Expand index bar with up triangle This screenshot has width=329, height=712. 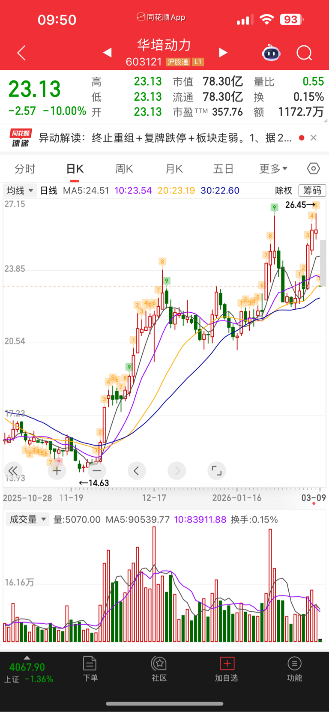tap(27, 658)
